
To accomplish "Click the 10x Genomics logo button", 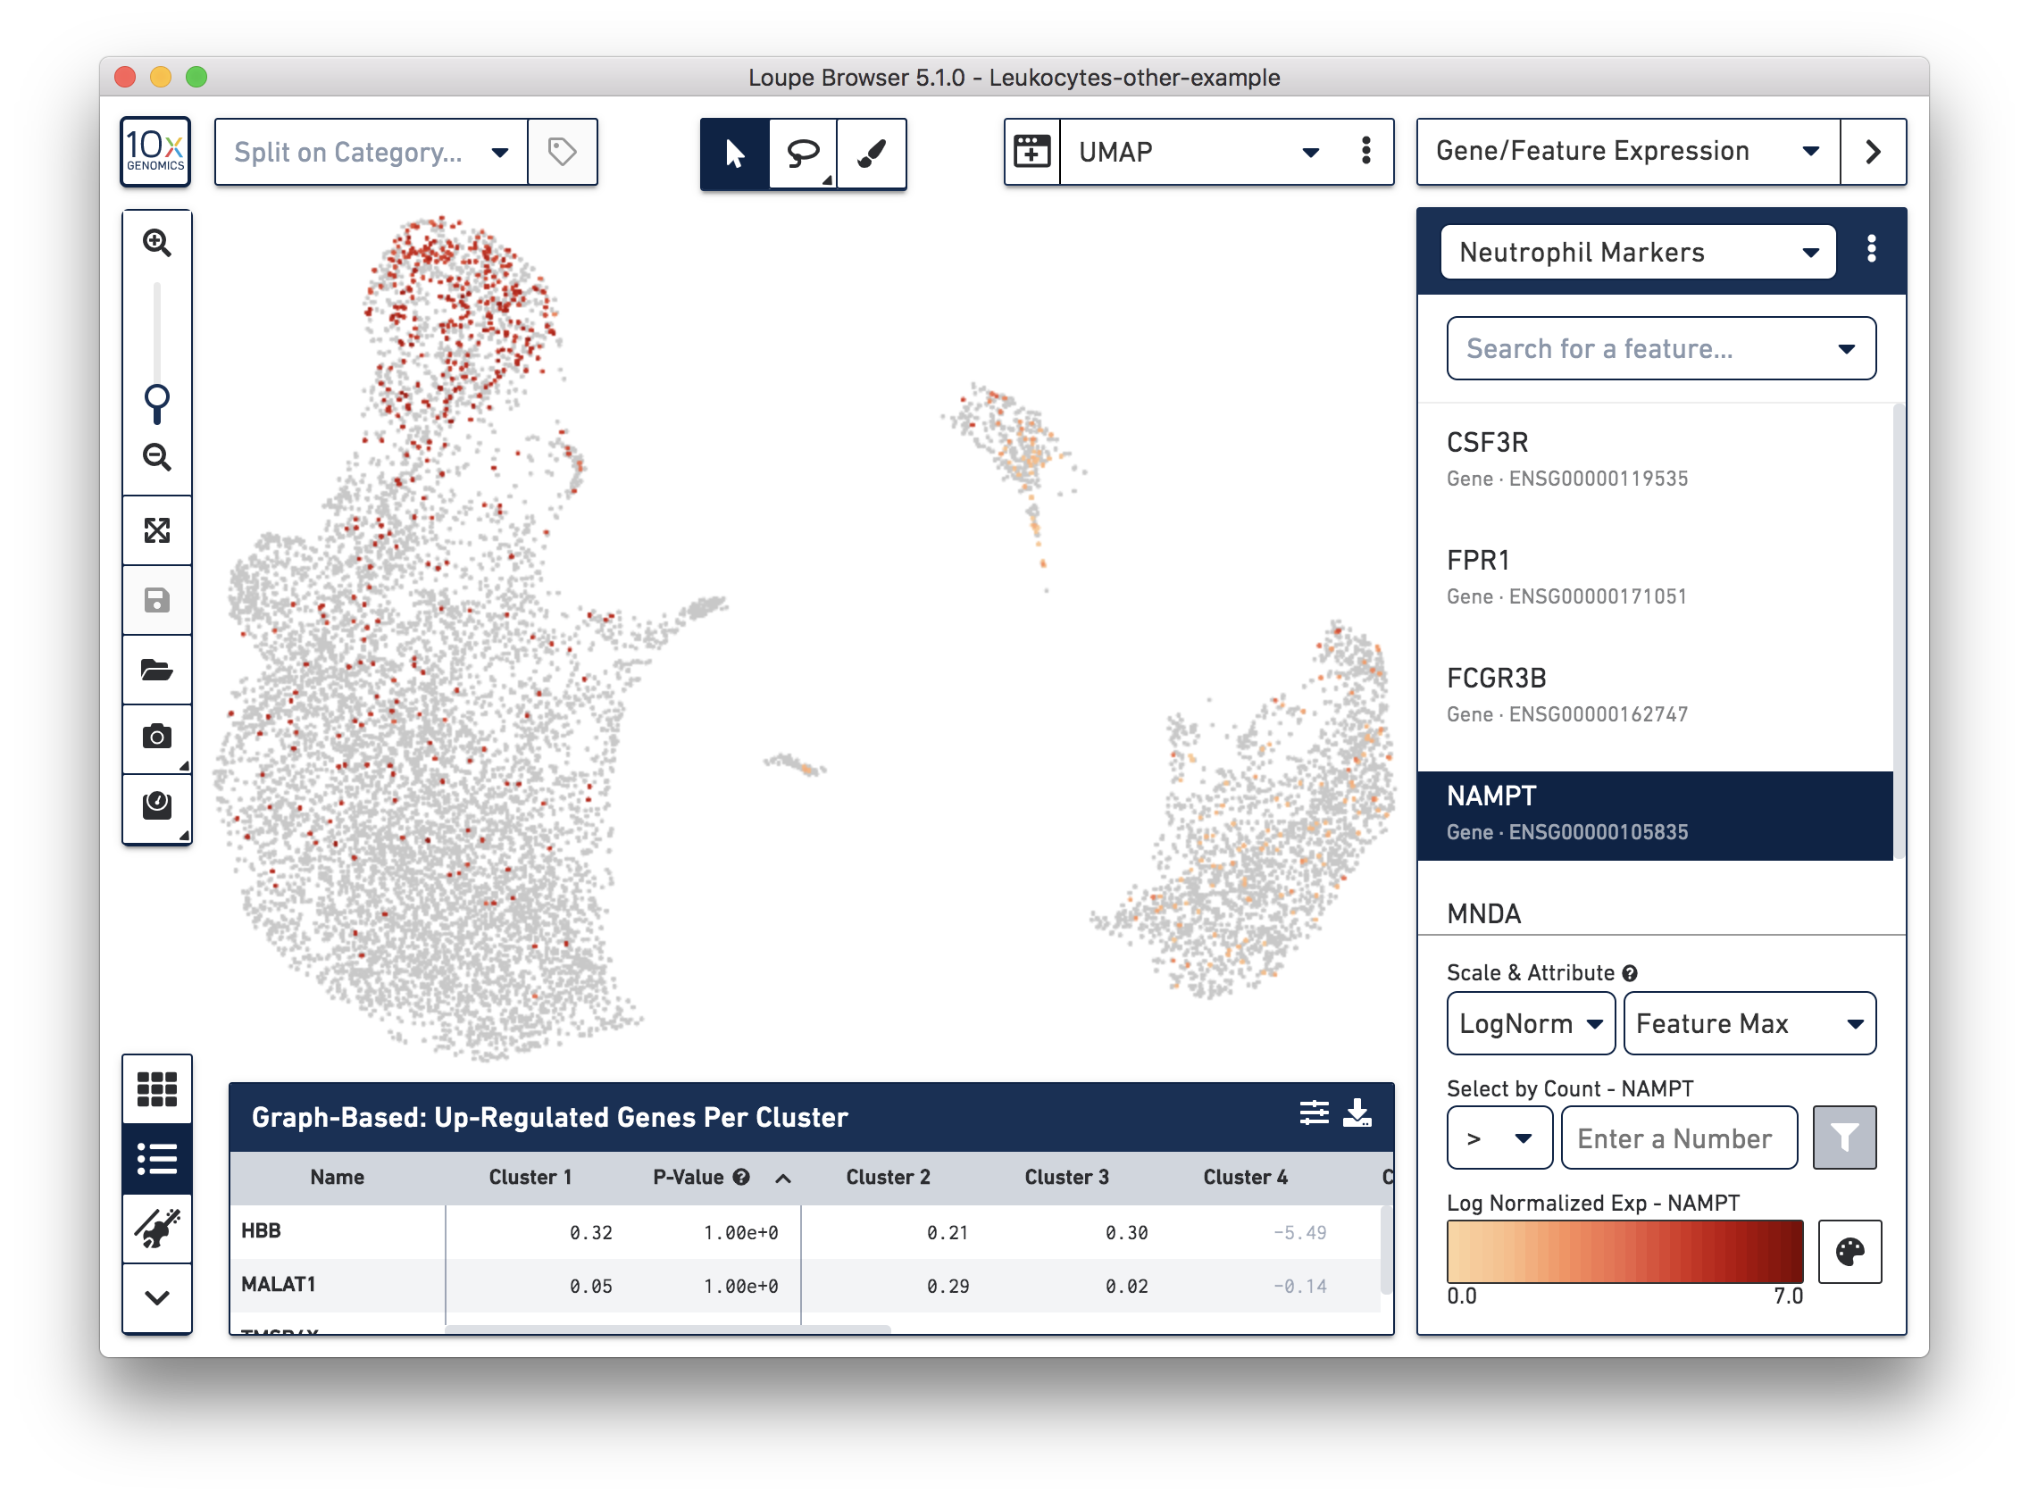I will (155, 152).
